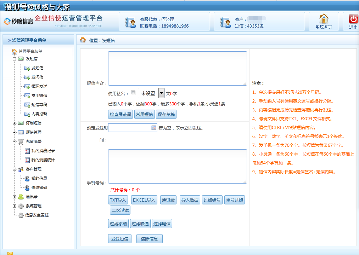Expand the 短信管理 tree node

(14, 132)
